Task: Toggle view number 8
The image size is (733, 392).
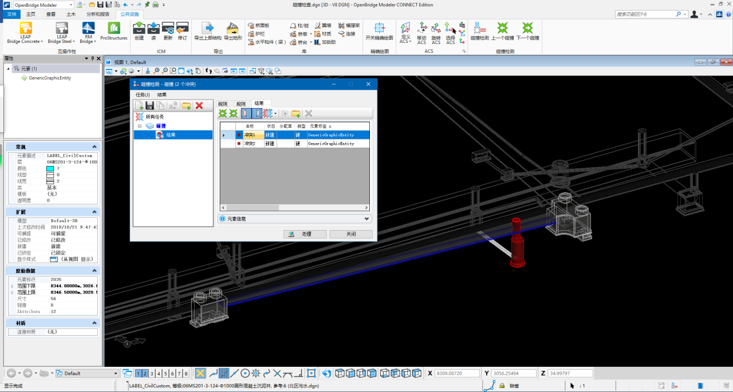Action: [186, 373]
